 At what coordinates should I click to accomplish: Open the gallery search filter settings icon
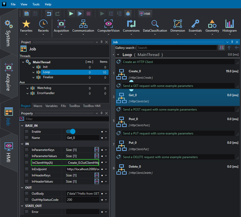point(221,48)
